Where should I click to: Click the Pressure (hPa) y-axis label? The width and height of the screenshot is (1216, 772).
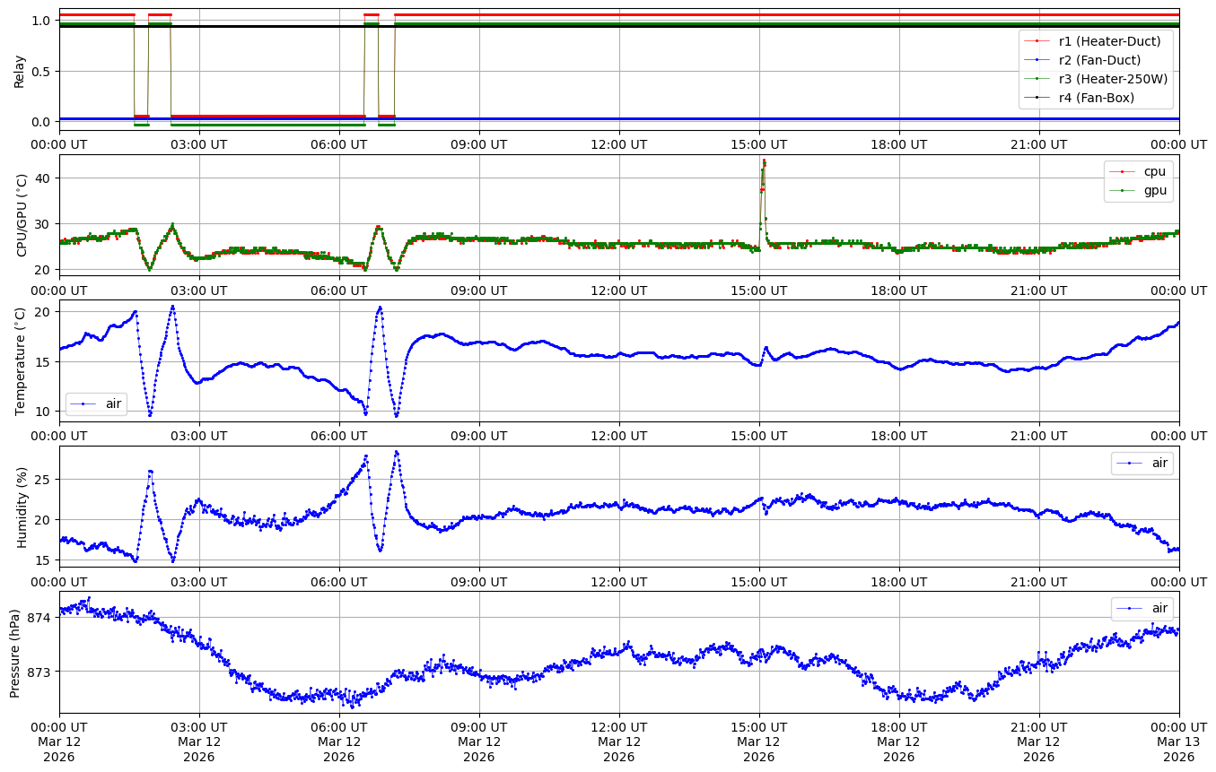[x=15, y=653]
